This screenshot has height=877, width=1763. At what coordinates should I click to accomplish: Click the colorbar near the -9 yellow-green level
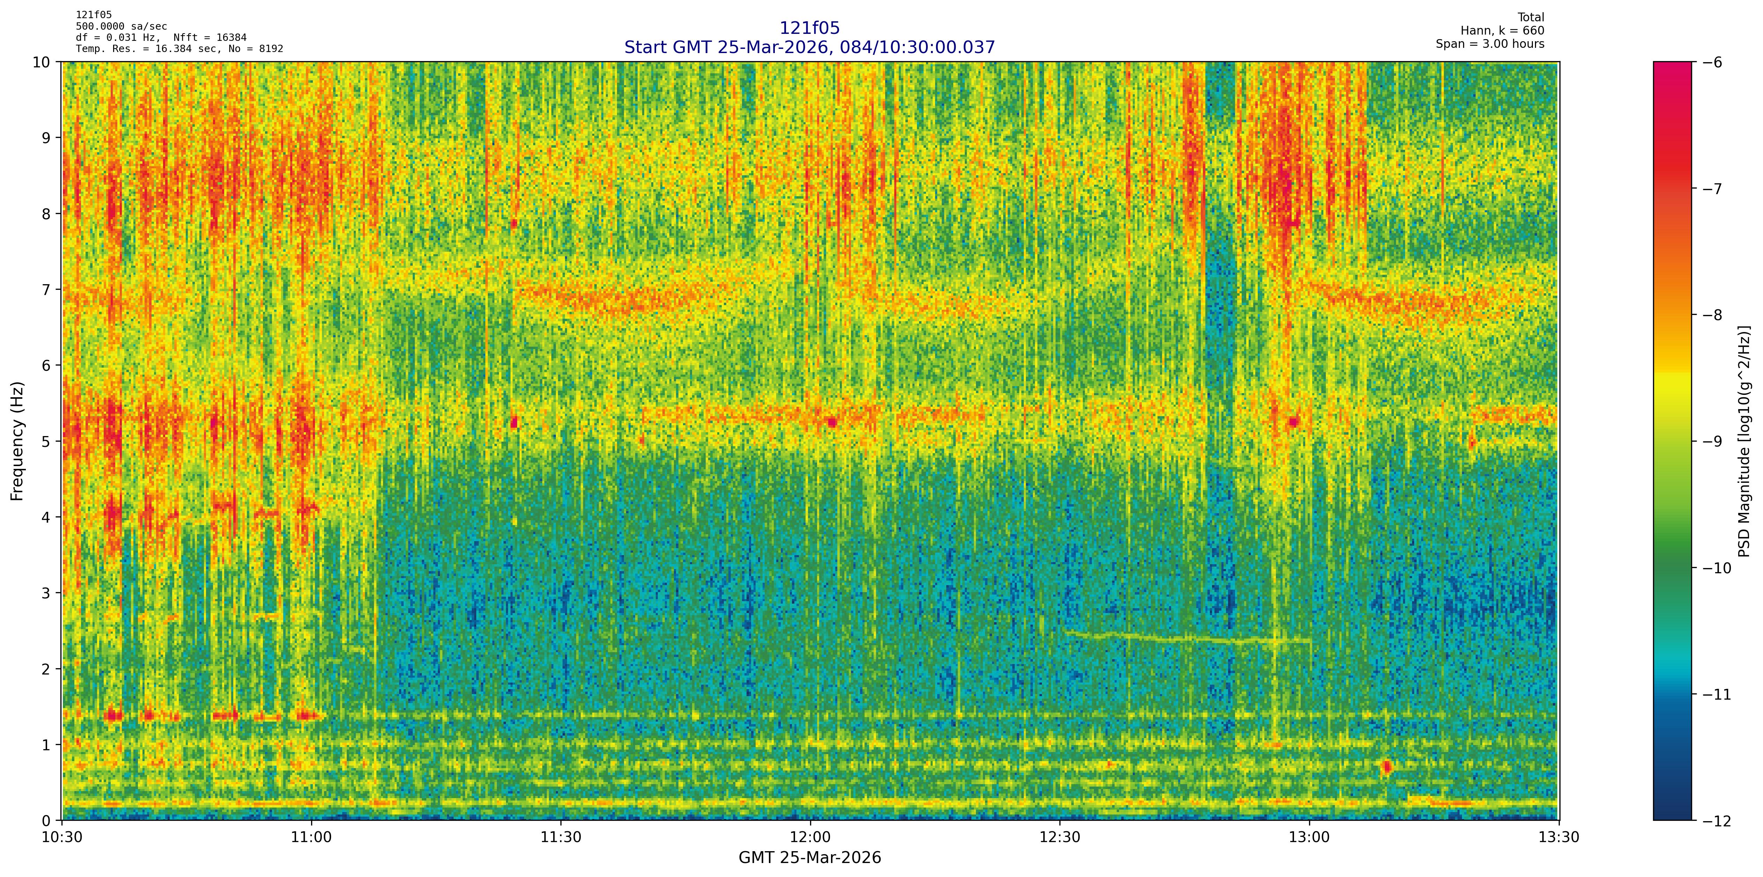point(1672,441)
